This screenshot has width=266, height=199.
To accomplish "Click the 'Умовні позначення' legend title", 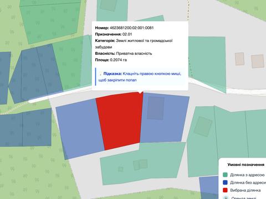I will 246,165.
